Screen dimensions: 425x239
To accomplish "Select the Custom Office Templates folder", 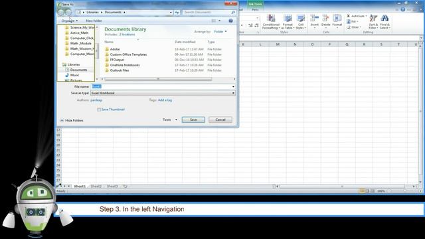I will click(x=128, y=54).
